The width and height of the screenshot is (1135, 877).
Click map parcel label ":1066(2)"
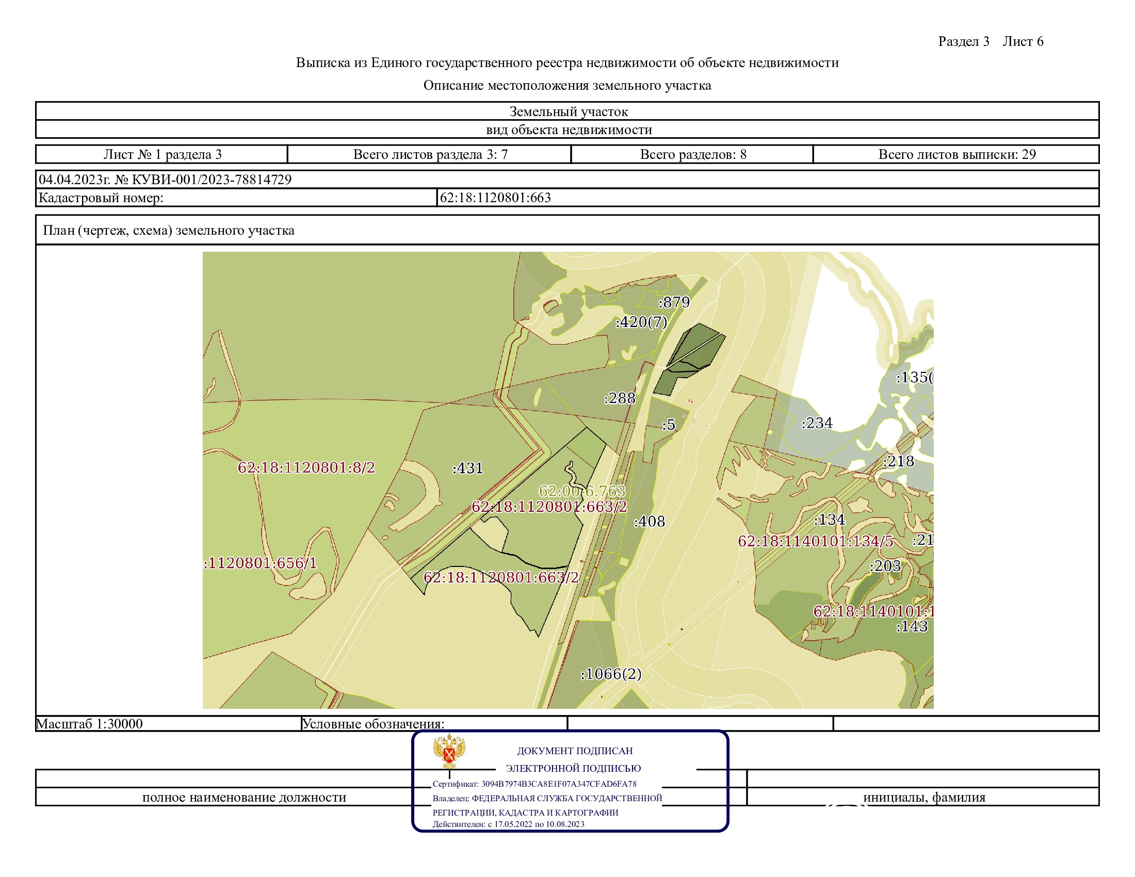[x=611, y=674]
